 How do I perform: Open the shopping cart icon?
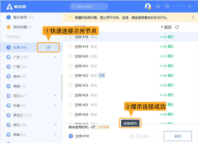click(158, 6)
